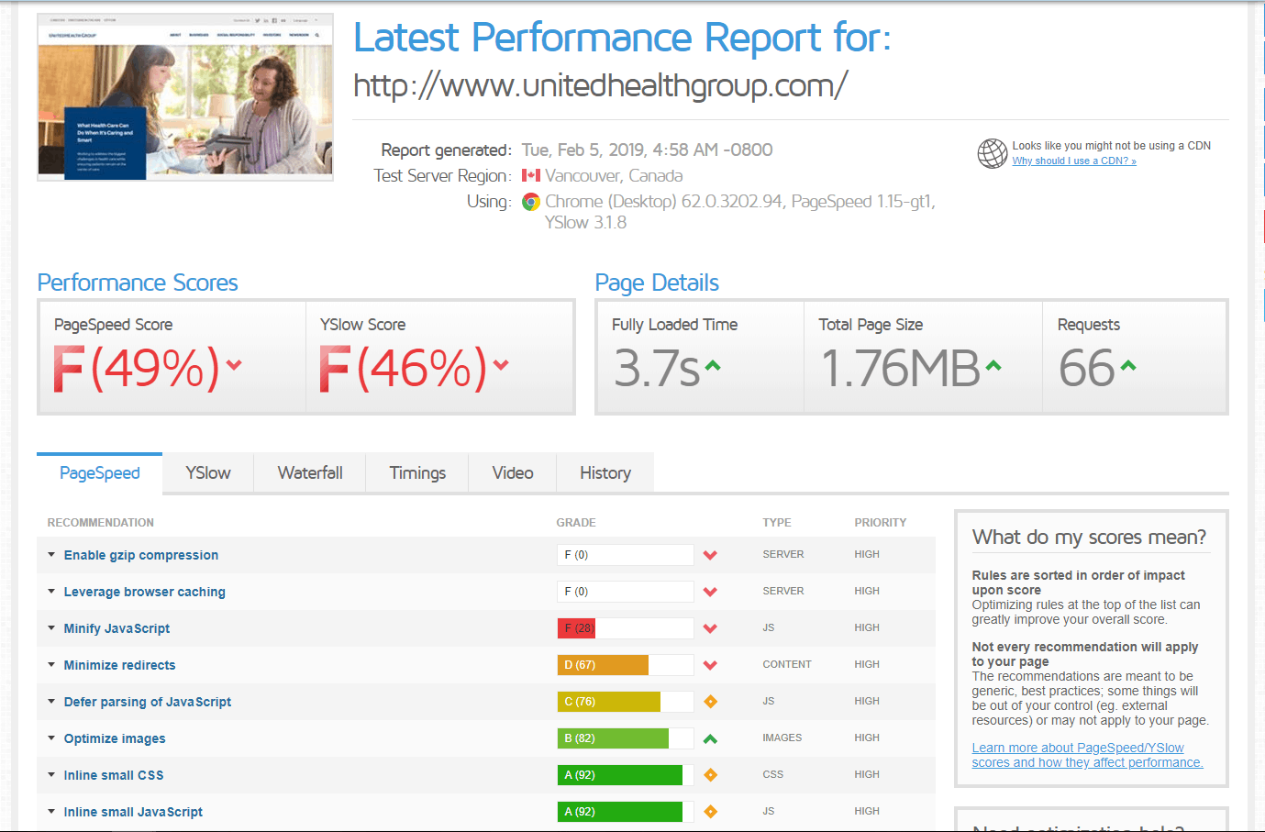Open the Optimize images recommendation
The height and width of the screenshot is (832, 1265).
point(115,738)
